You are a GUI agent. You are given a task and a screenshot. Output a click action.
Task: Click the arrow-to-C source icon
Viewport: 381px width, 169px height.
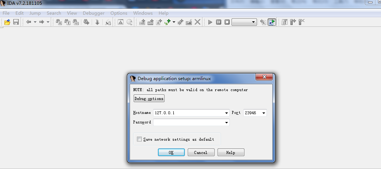263,22
